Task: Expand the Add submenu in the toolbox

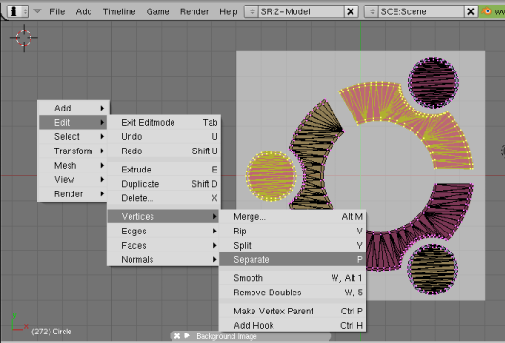Action: click(x=73, y=109)
